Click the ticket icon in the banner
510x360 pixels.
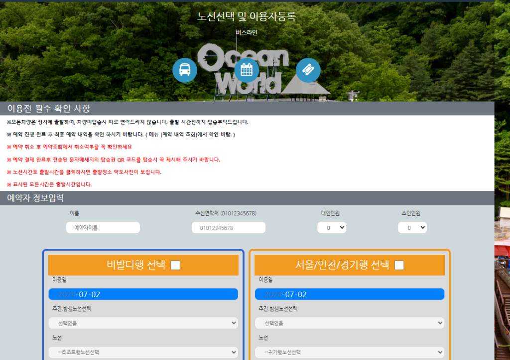308,70
